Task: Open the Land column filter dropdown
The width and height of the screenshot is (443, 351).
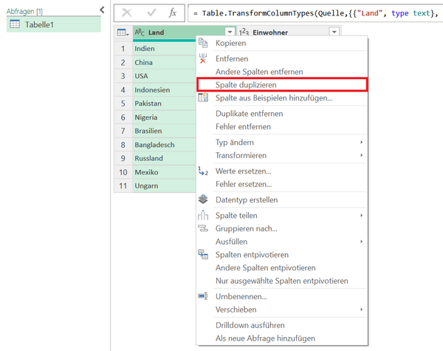Action: point(230,33)
